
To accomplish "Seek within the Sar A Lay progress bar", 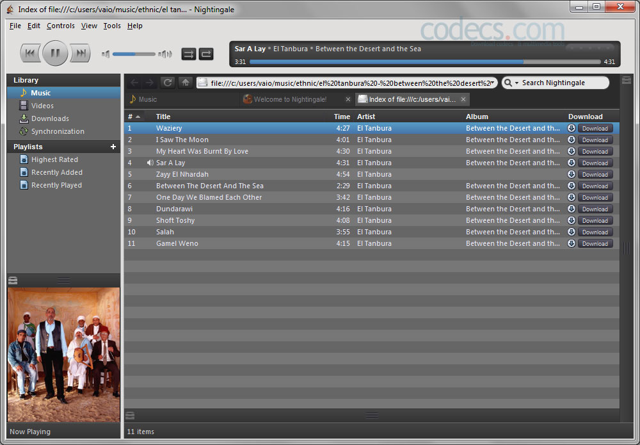I will [x=425, y=62].
